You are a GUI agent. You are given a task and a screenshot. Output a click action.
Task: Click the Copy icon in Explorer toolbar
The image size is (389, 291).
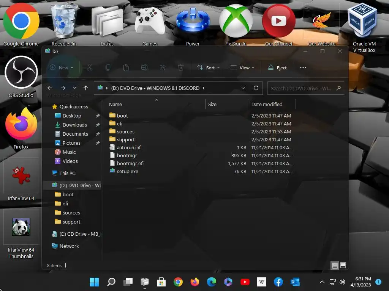(108, 67)
